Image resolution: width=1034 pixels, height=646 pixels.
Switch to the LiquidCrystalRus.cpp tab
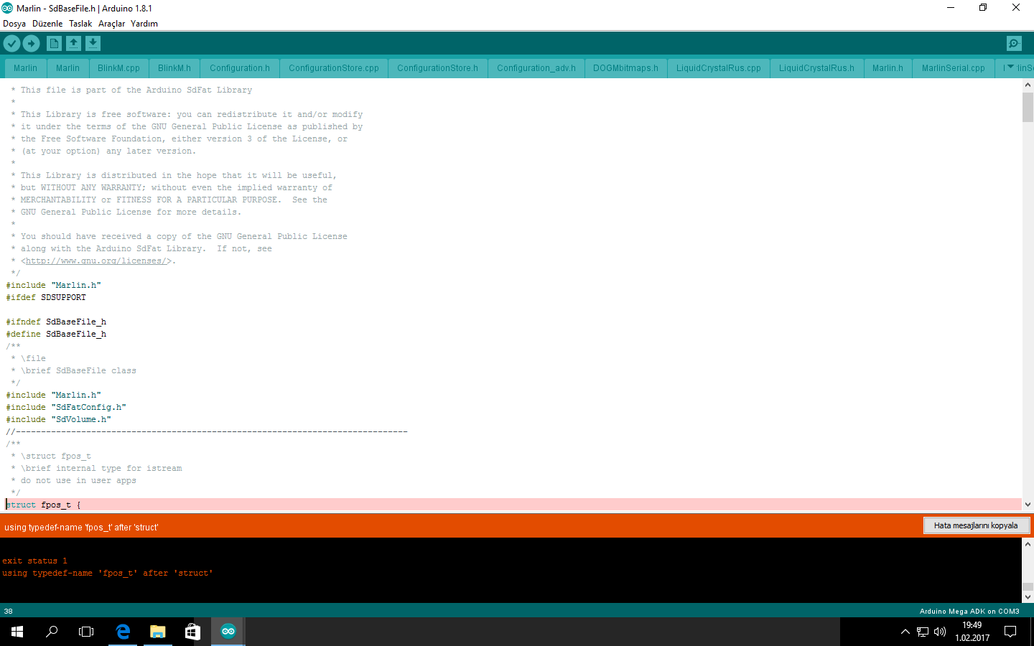point(719,68)
